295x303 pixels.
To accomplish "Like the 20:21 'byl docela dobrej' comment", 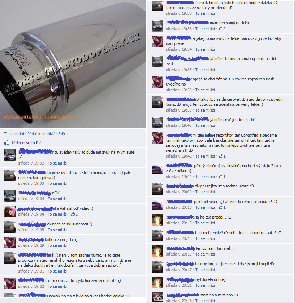I will tap(205, 285).
